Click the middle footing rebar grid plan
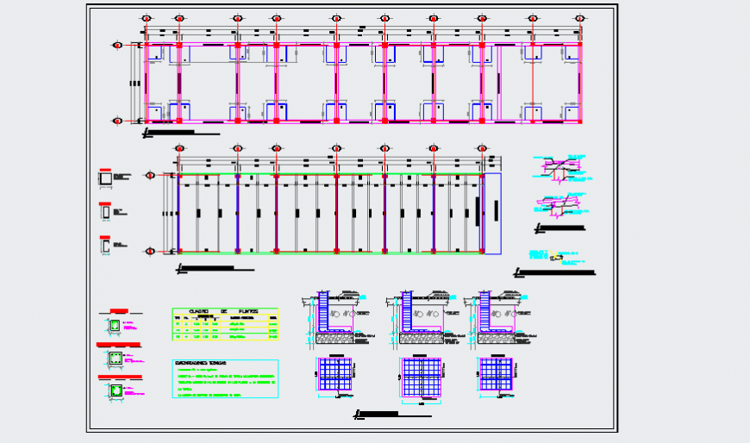 tap(420, 377)
